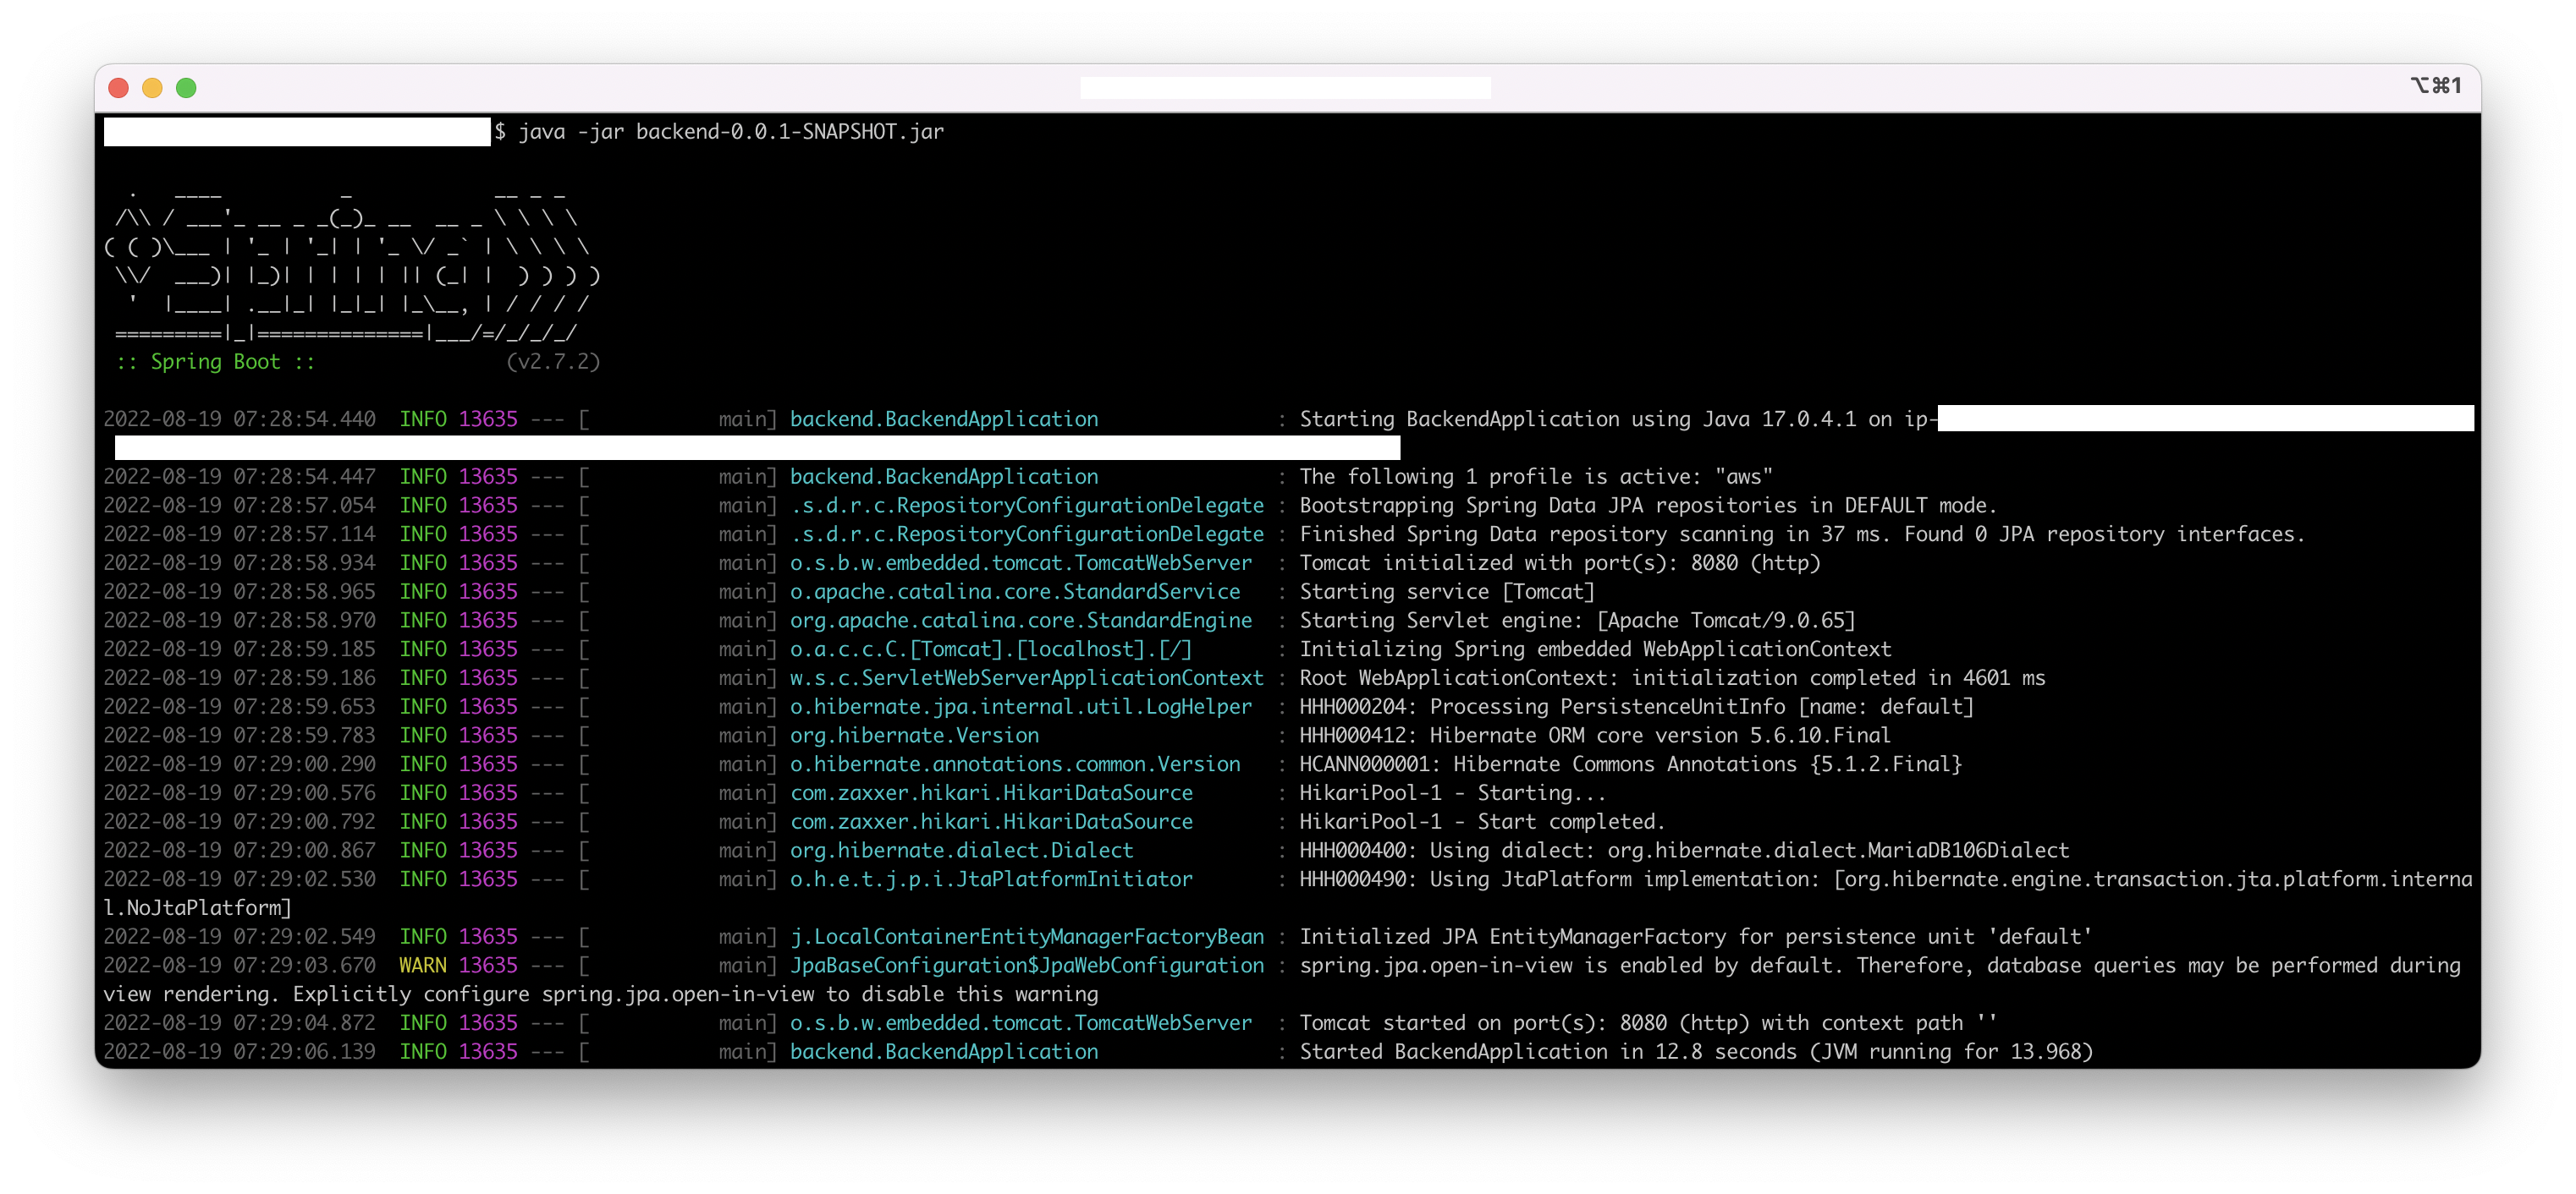Click 'Starting Servlet engine: [Apache Tomcat/9.0.65]'
The height and width of the screenshot is (1194, 2576).
click(x=1577, y=621)
